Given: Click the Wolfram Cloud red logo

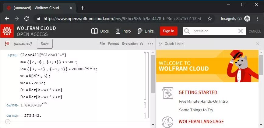Looking at the screenshot, I should pos(7,31).
